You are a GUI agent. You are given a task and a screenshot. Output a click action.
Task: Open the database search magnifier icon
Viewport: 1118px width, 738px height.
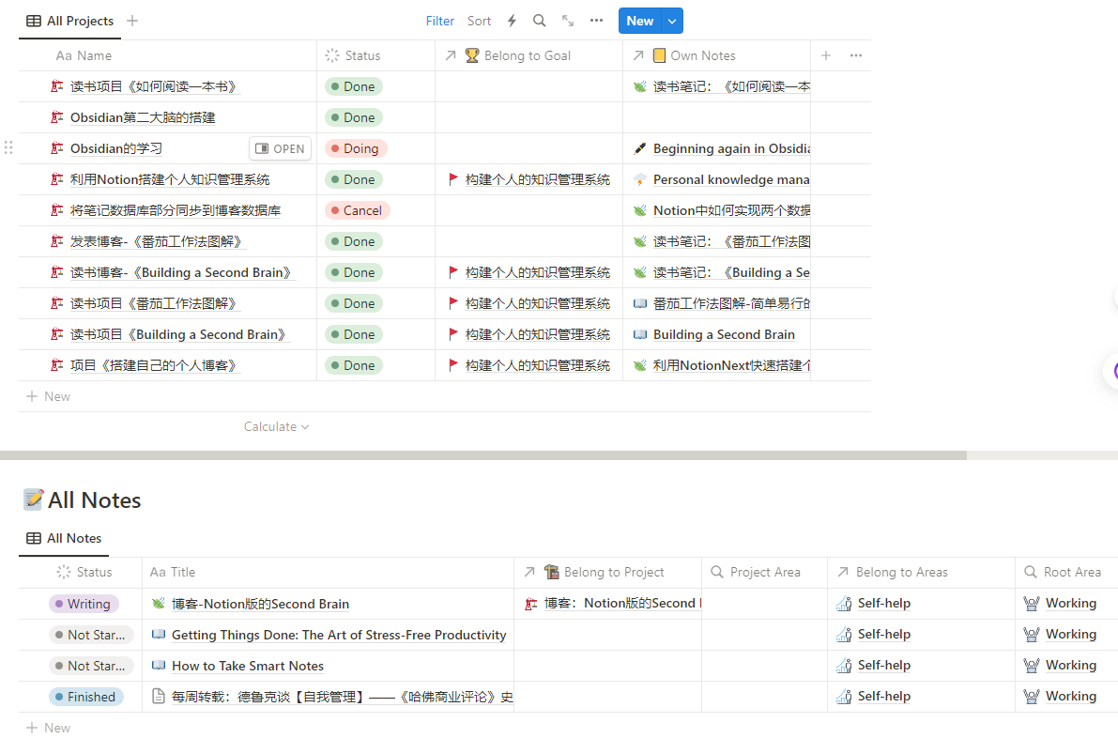539,21
